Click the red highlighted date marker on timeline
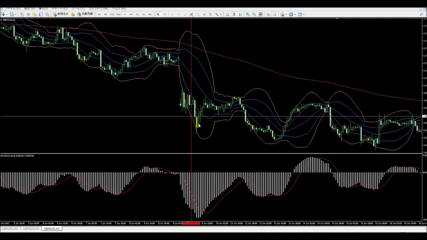 tap(191, 223)
